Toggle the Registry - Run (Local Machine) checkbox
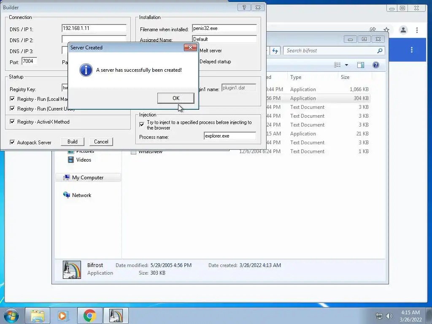The height and width of the screenshot is (324, 432). [12, 99]
